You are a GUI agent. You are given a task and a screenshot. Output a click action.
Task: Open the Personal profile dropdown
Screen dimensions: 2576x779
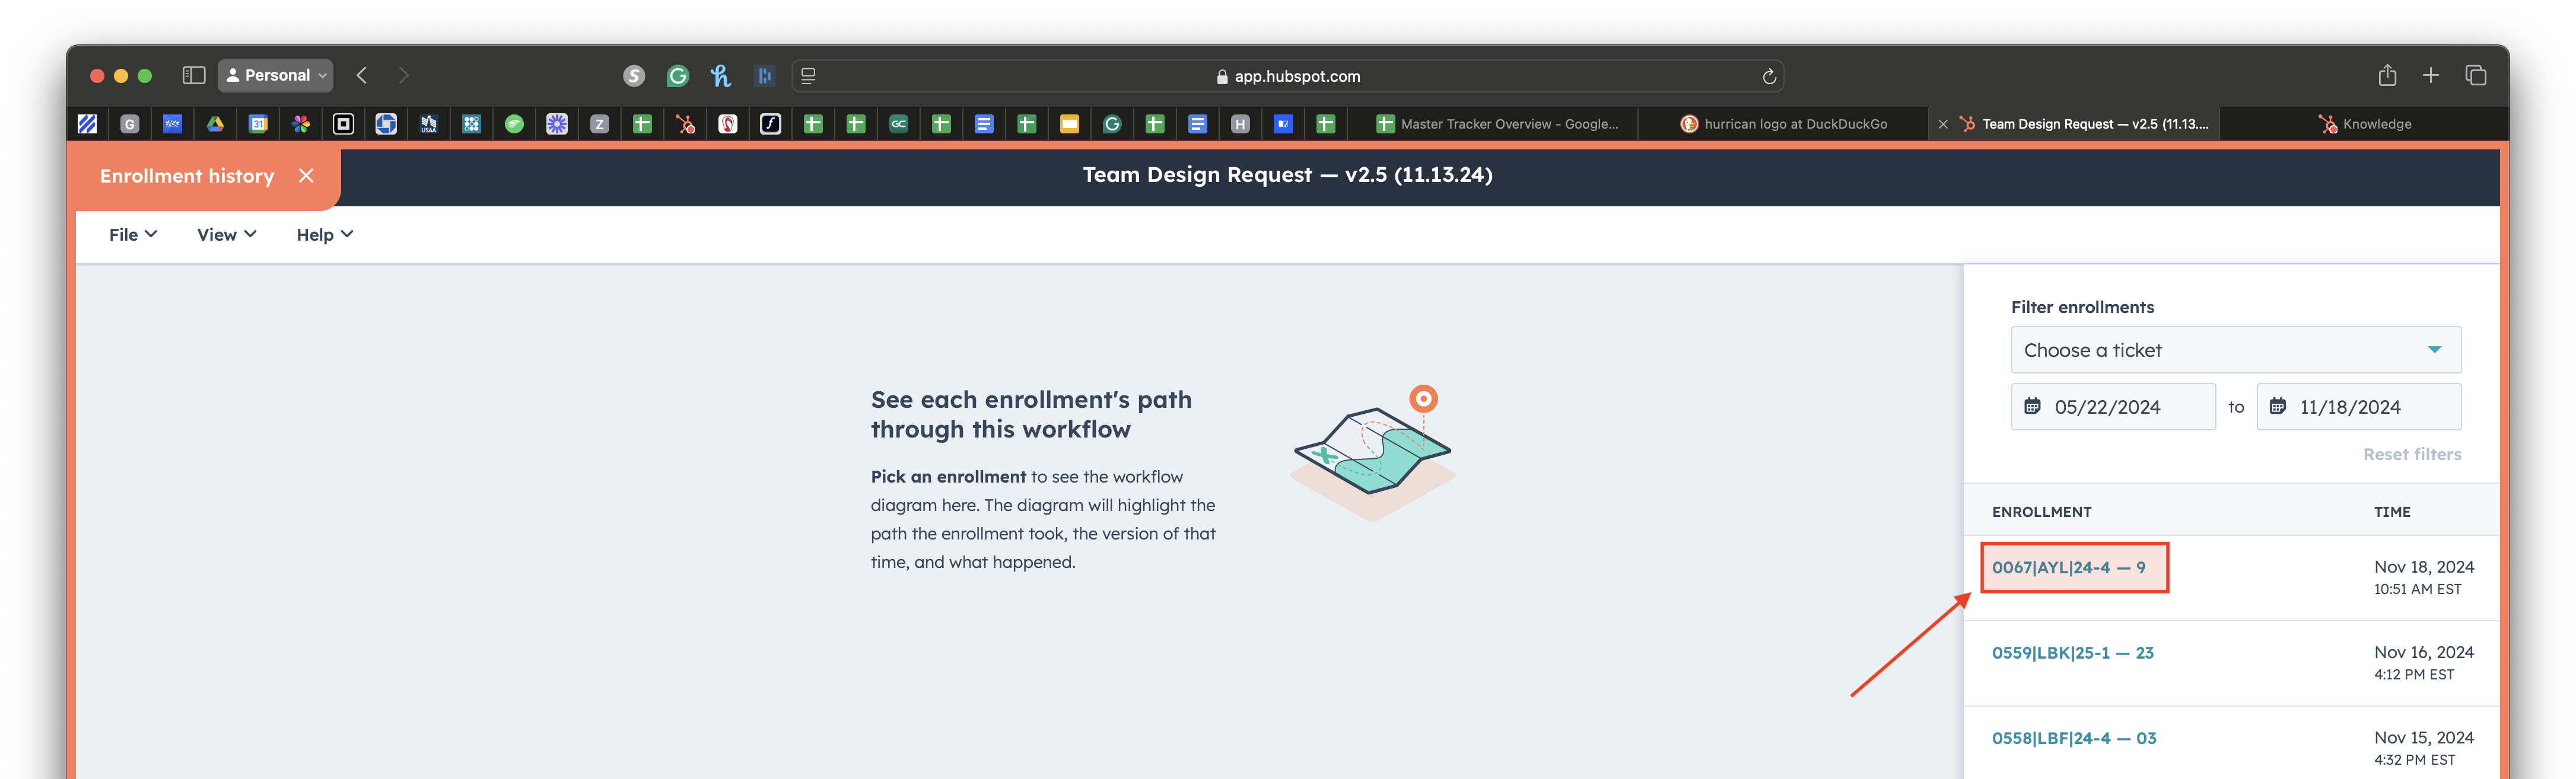[x=275, y=76]
